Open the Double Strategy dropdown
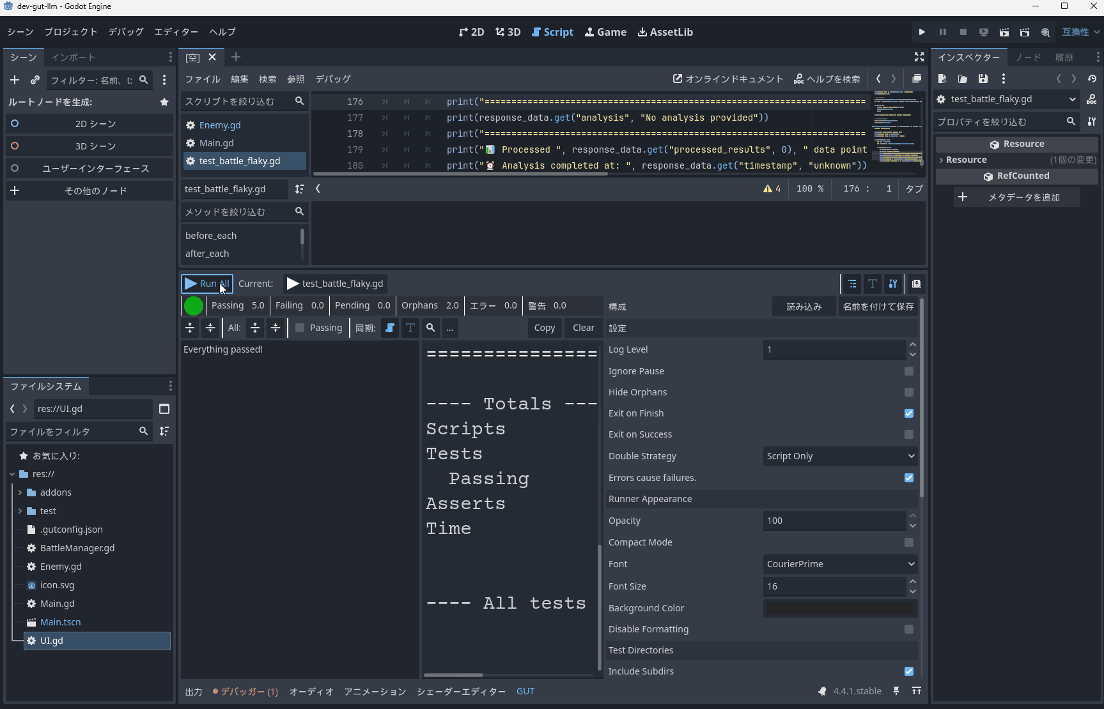 point(840,456)
